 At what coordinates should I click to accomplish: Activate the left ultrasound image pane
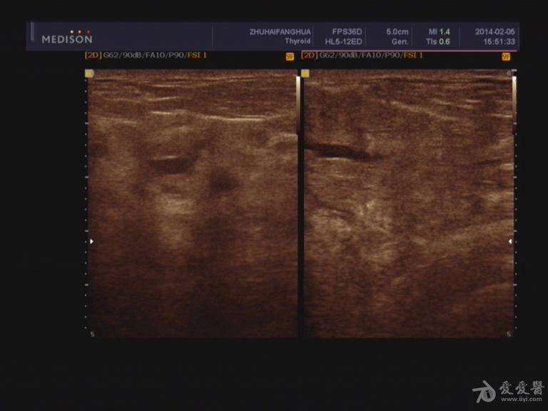coord(191,203)
